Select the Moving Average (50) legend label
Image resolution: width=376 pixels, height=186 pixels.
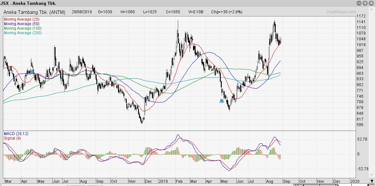click(22, 24)
